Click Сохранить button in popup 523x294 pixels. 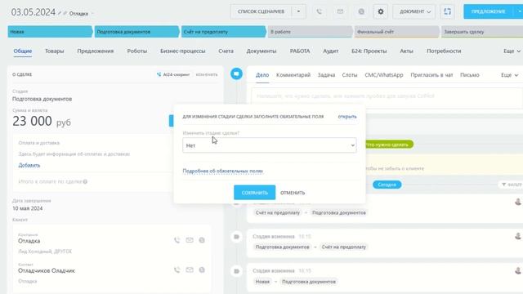(254, 193)
